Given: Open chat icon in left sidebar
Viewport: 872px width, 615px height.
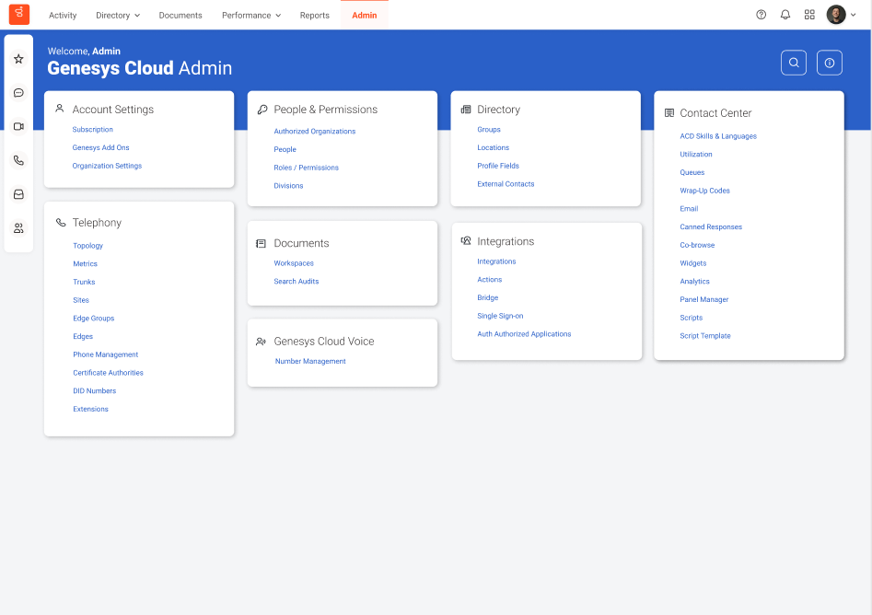Looking at the screenshot, I should tap(18, 93).
